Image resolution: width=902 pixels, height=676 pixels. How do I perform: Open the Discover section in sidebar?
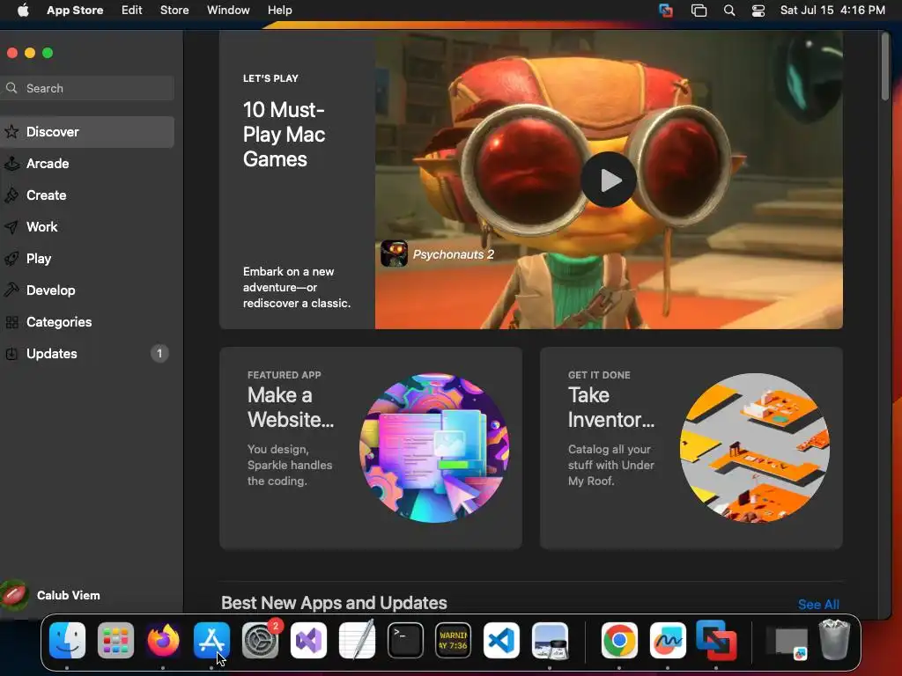click(x=86, y=132)
